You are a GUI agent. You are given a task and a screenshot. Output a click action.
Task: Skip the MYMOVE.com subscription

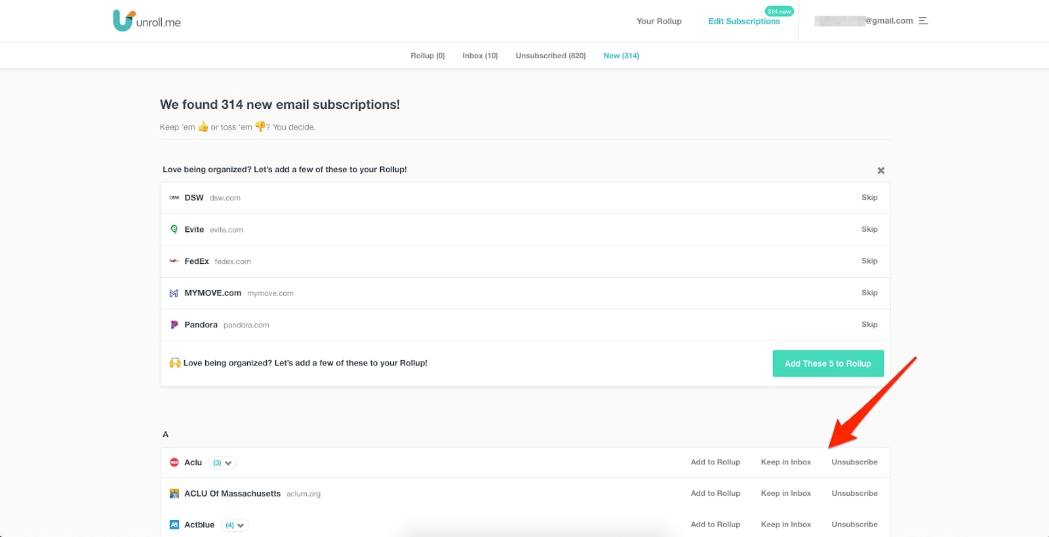pyautogui.click(x=869, y=293)
